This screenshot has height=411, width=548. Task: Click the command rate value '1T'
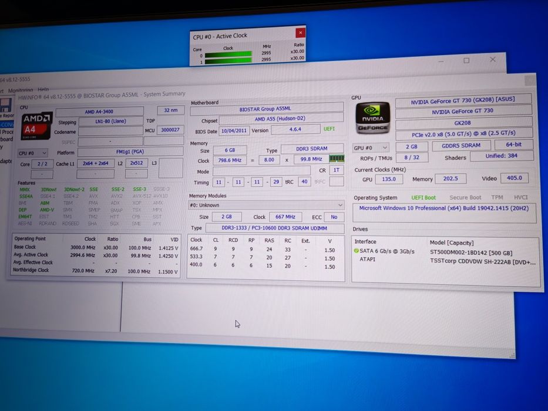[337, 170]
